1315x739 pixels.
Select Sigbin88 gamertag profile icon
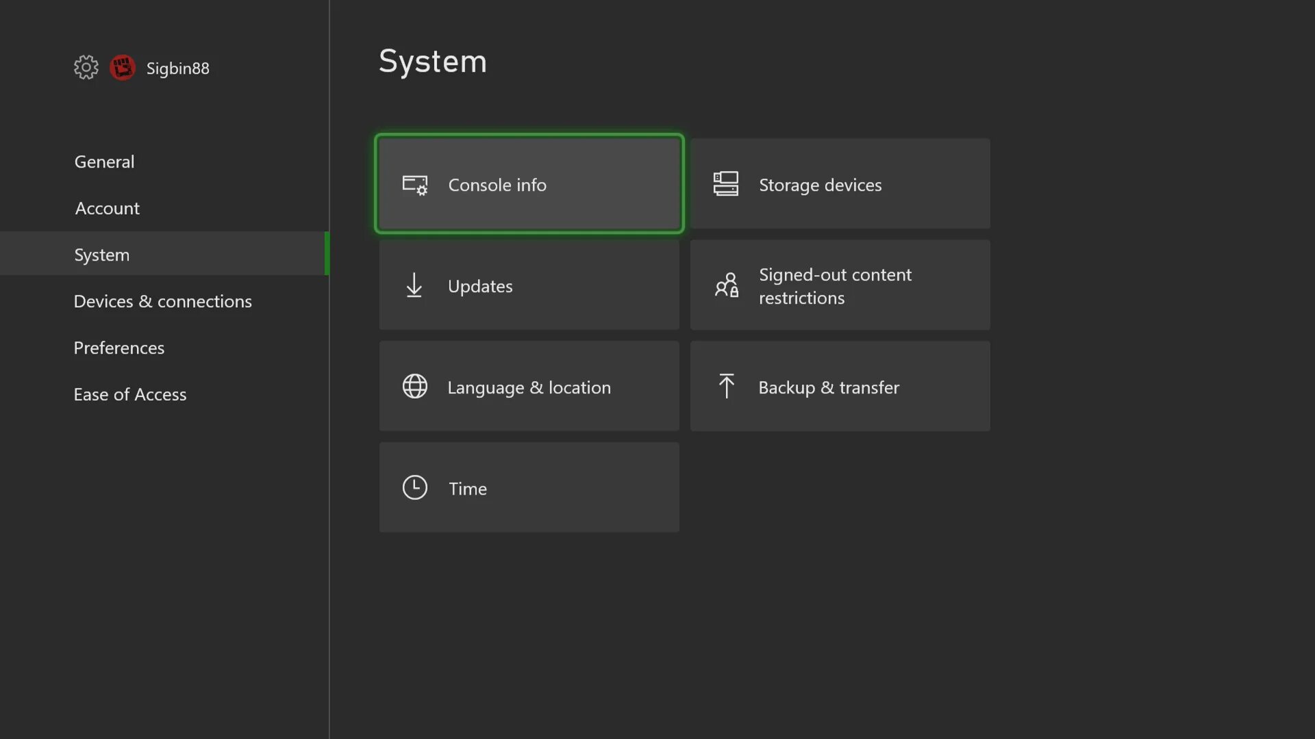tap(123, 68)
